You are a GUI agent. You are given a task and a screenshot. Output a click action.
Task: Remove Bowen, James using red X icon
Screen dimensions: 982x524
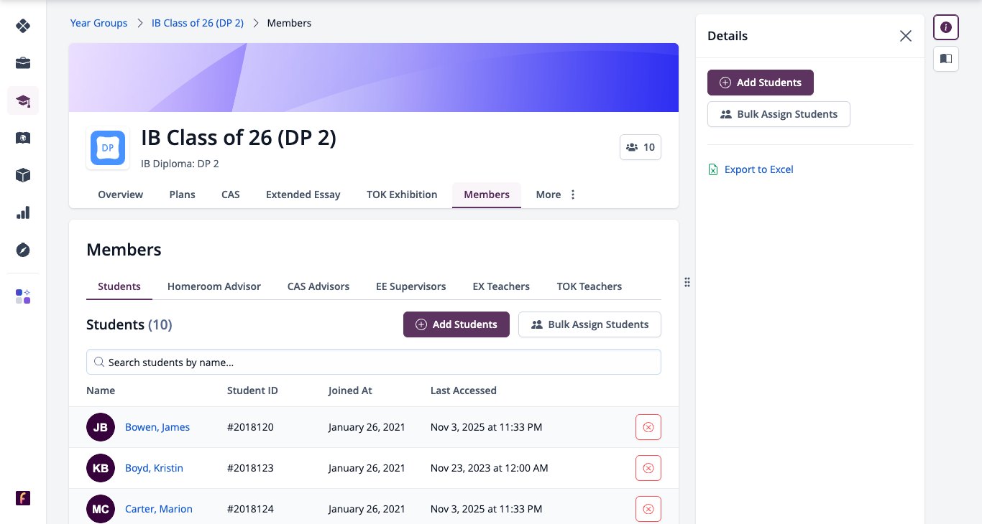648,427
